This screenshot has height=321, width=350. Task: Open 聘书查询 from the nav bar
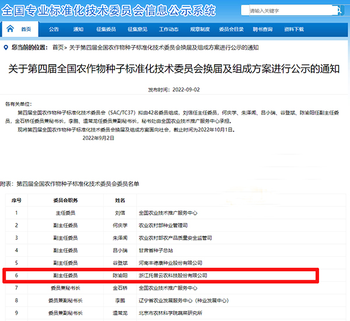coord(262,29)
